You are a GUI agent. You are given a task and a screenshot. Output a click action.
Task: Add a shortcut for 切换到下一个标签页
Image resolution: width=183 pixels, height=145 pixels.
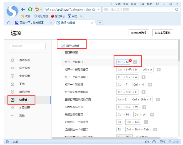click(146, 122)
